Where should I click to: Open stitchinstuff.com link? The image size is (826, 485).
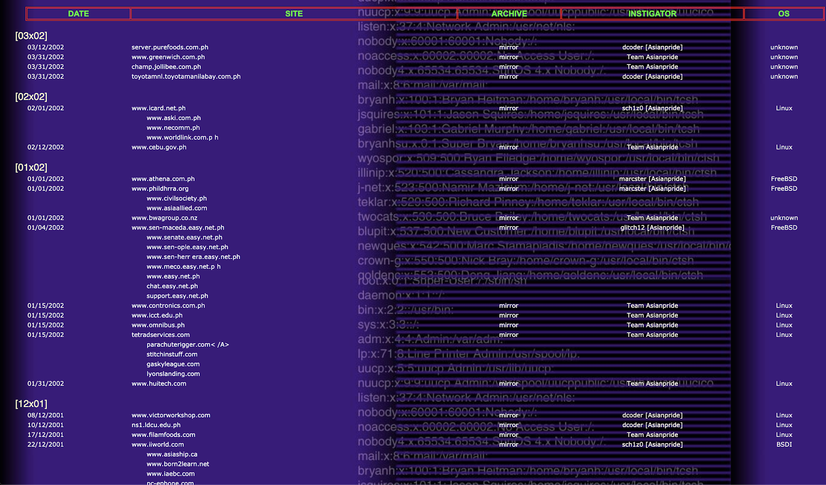click(172, 355)
